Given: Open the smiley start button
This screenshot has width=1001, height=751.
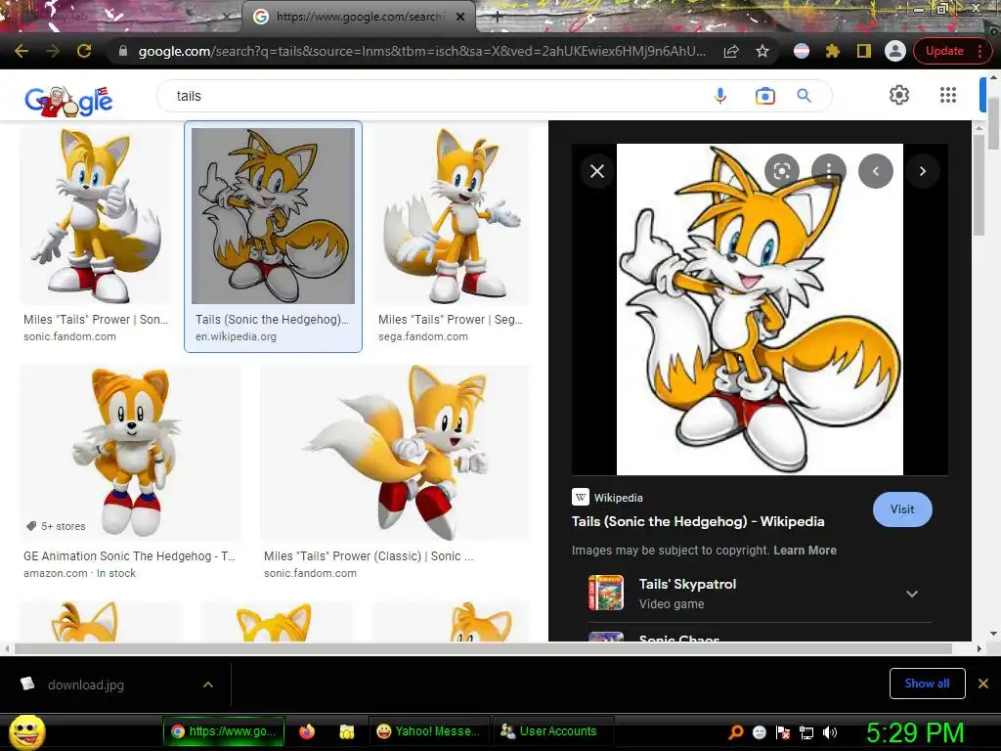Looking at the screenshot, I should tap(26, 731).
